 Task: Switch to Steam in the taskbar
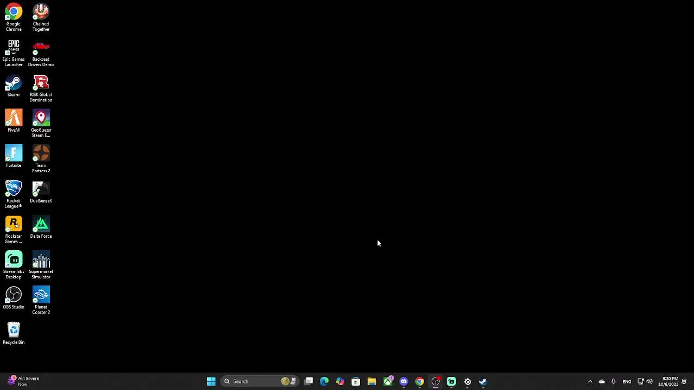(483, 381)
